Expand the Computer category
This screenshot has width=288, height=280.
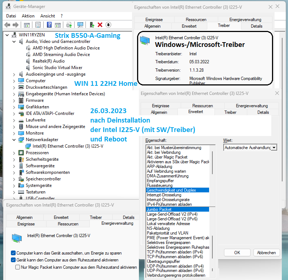click(x=14, y=81)
